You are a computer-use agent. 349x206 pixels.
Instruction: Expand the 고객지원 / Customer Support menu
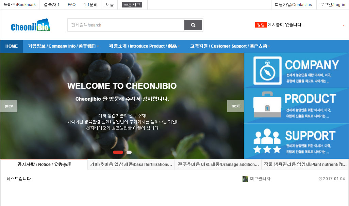[230, 46]
